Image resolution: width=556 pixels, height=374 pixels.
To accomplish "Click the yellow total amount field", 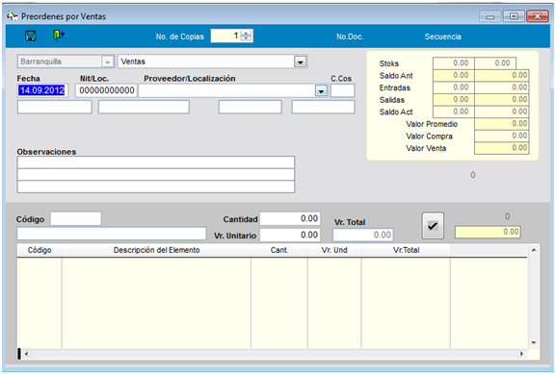I will click(x=488, y=232).
